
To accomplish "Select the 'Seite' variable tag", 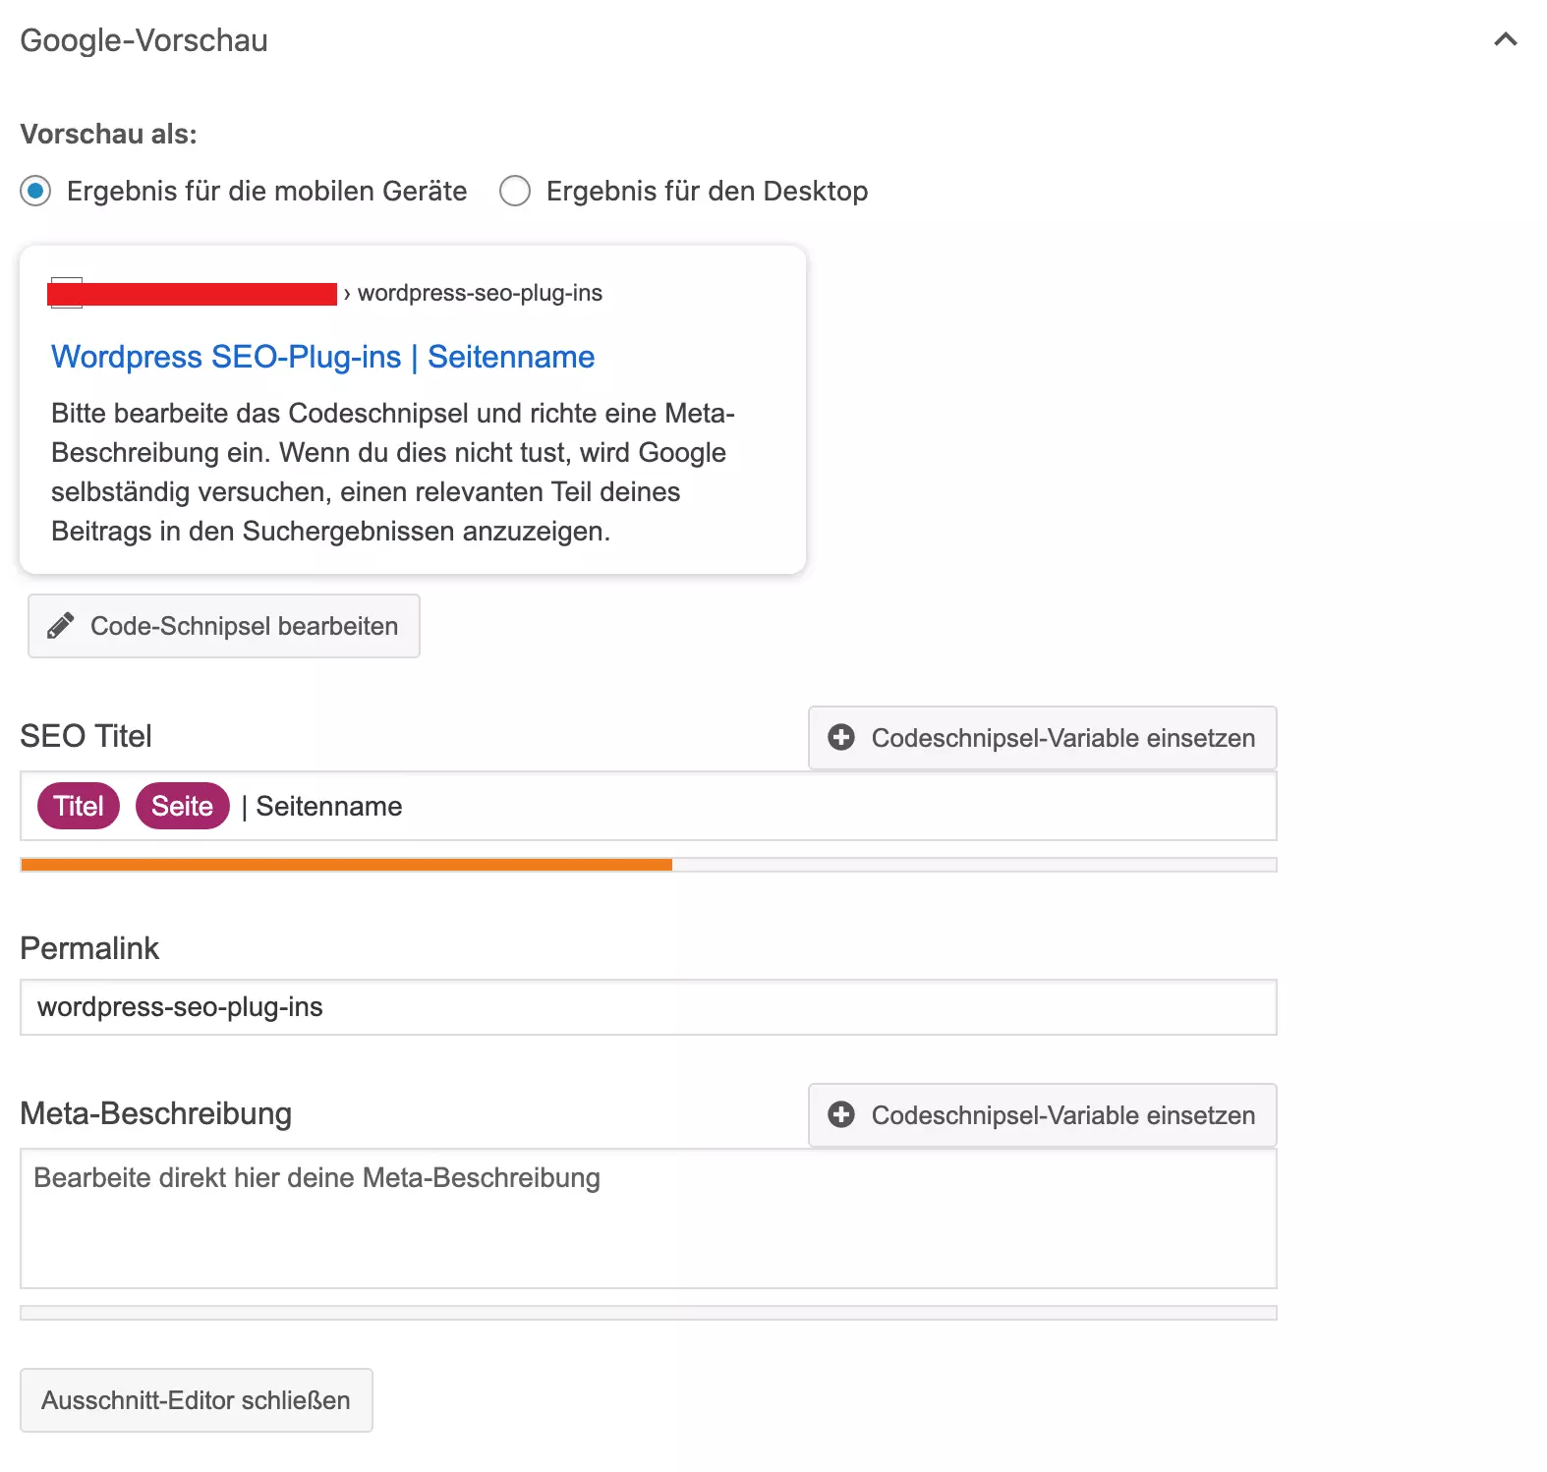I will (183, 806).
